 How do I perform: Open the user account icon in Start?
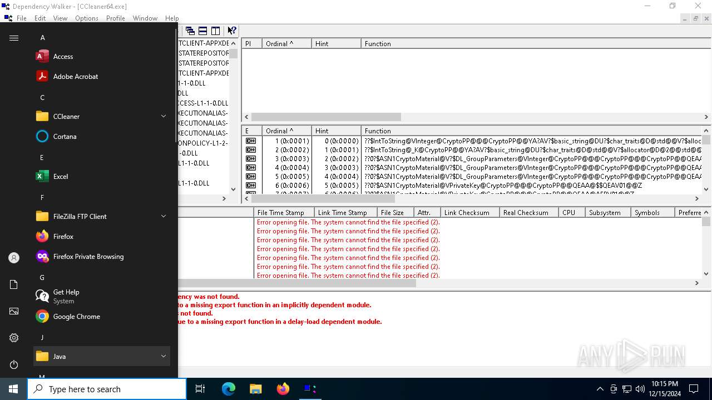tap(14, 258)
